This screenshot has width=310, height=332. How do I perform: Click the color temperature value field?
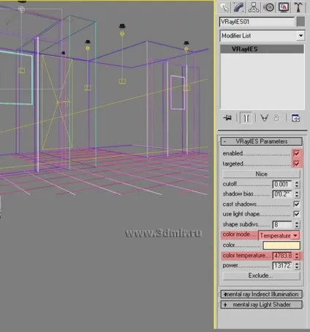click(x=282, y=256)
